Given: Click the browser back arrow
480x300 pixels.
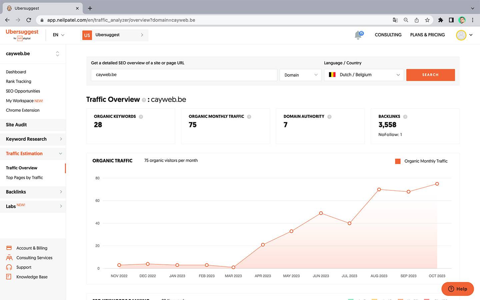Looking at the screenshot, I should (7, 20).
